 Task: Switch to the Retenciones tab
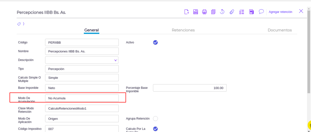[183, 30]
